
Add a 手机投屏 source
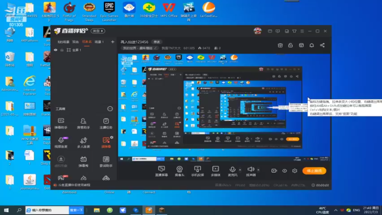point(197,171)
